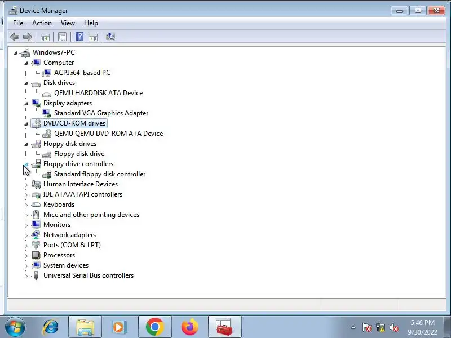Click the Display adapters category icon
Image resolution: width=451 pixels, height=338 pixels.
pos(36,103)
